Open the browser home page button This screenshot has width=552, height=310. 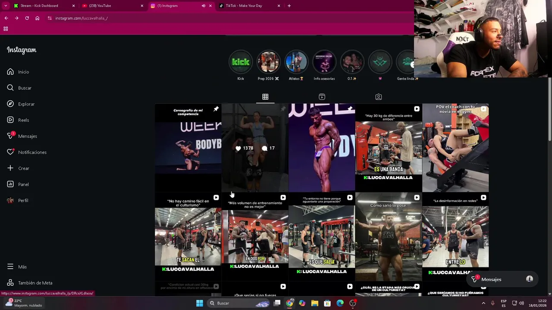[x=37, y=18]
